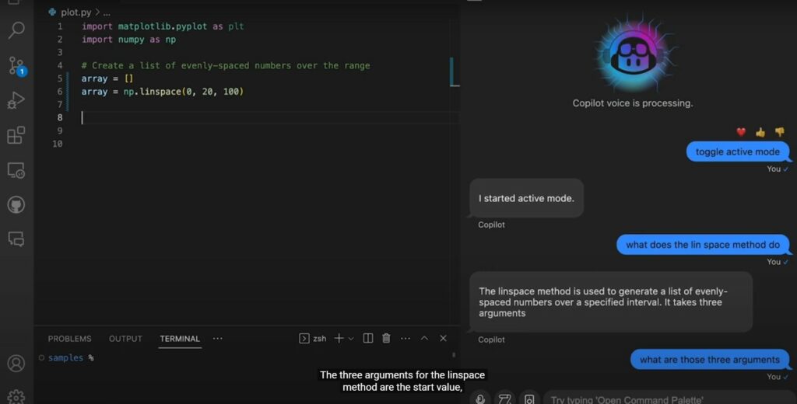Click the microphone button in chat
The width and height of the screenshot is (797, 404).
[480, 399]
